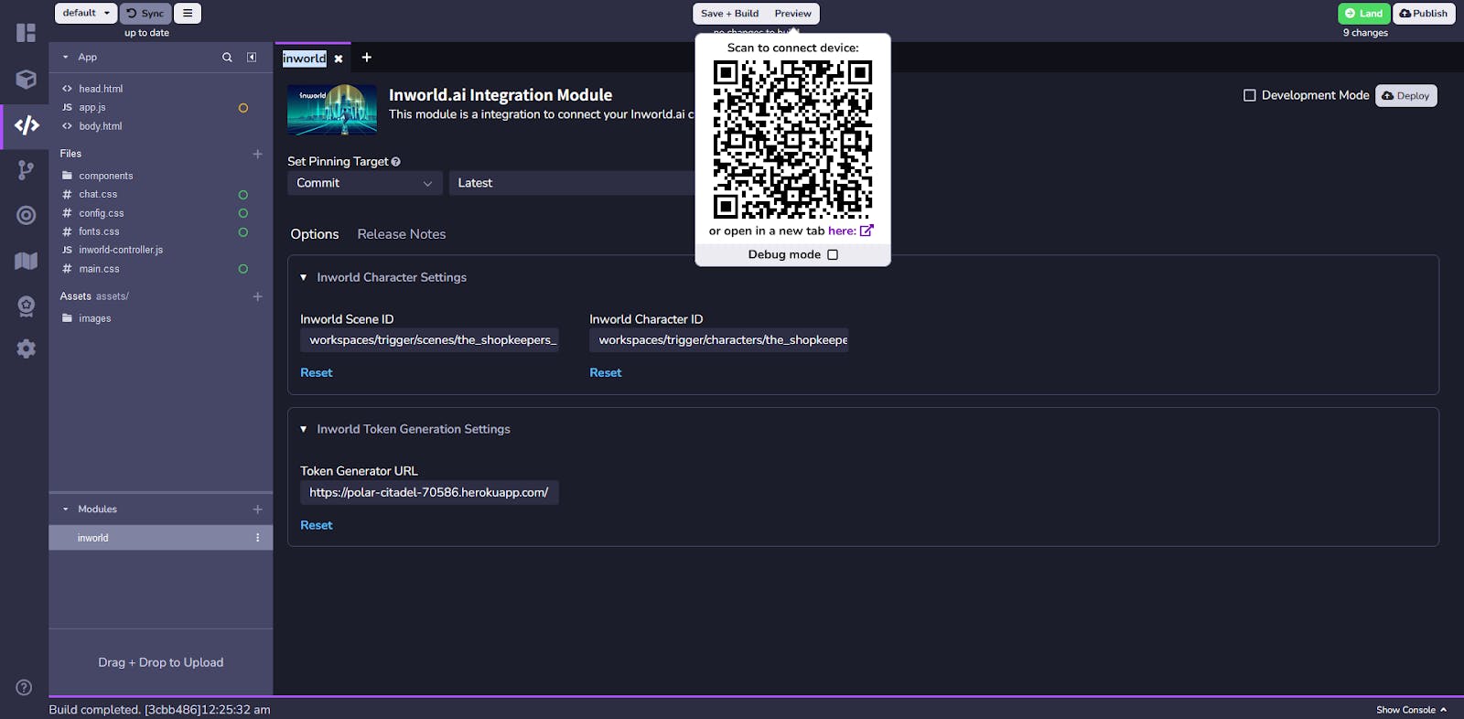Click the Preview button
The width and height of the screenshot is (1464, 719).
pyautogui.click(x=792, y=14)
